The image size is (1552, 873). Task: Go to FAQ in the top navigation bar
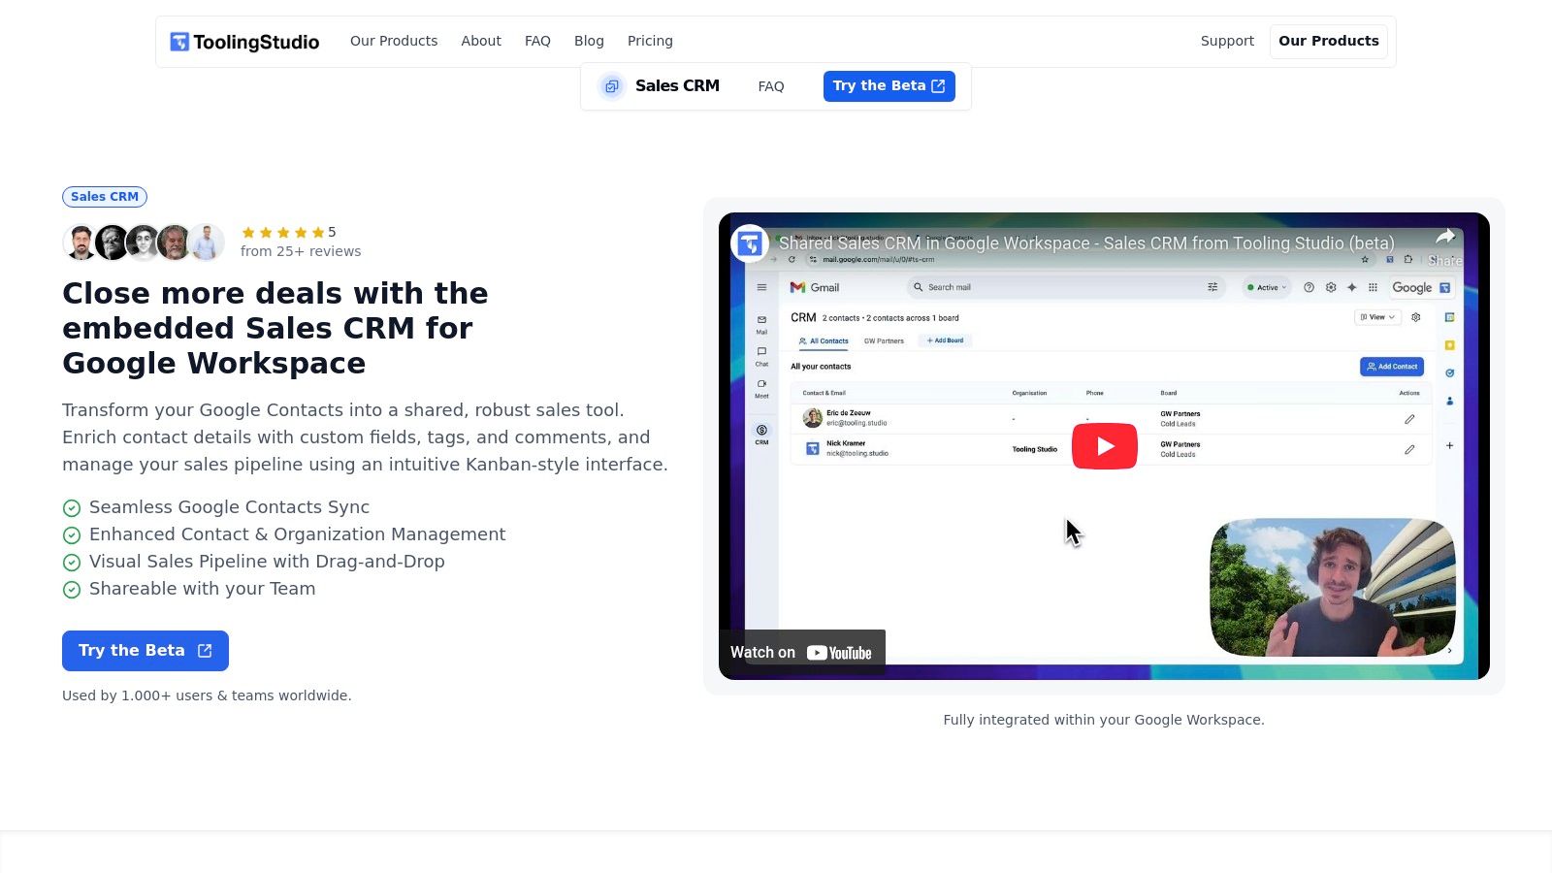click(537, 41)
